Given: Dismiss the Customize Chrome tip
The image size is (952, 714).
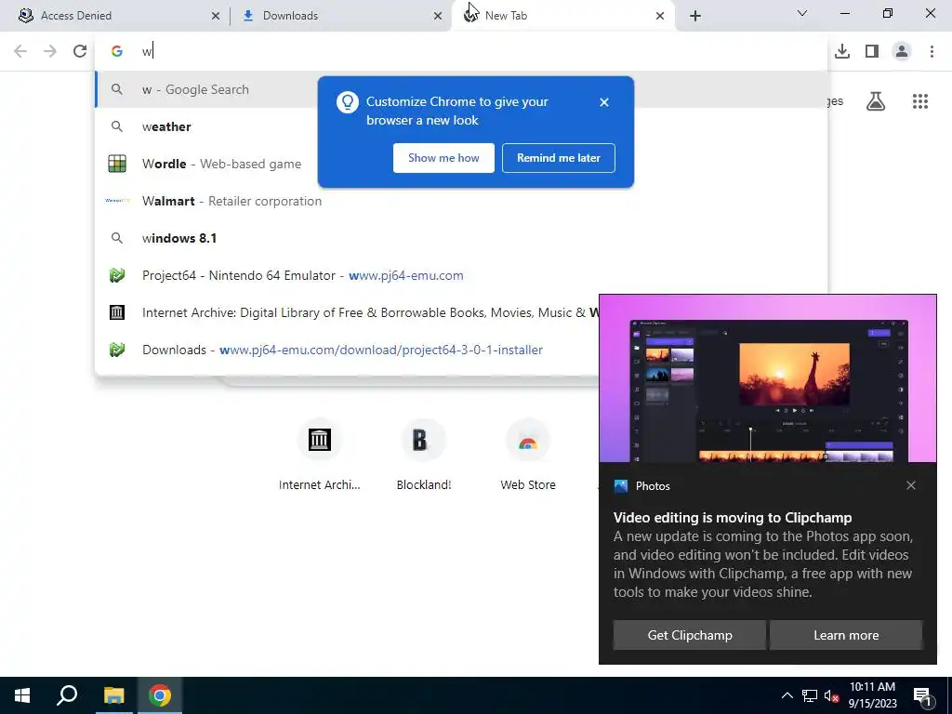Looking at the screenshot, I should click(x=604, y=102).
